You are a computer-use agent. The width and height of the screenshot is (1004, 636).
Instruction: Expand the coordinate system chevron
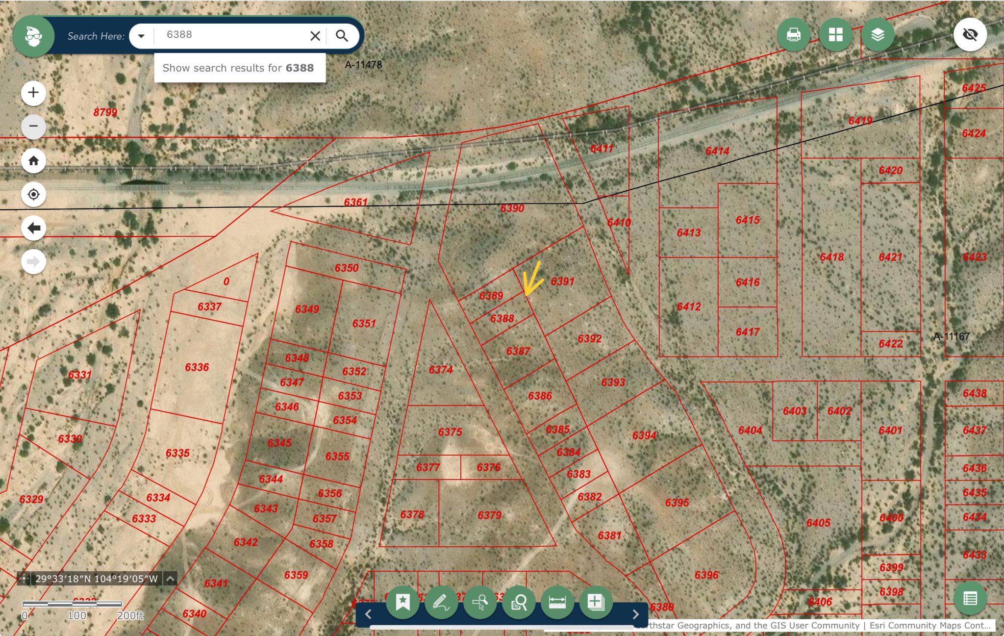point(170,579)
